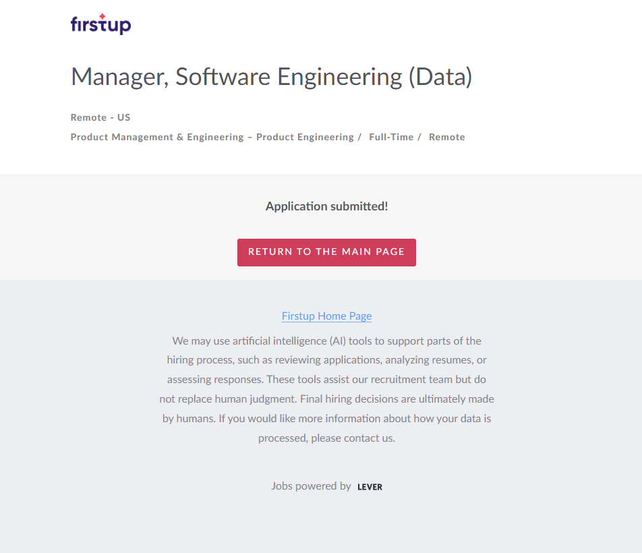Click the Lever logo
The image size is (642, 553).
coord(370,487)
